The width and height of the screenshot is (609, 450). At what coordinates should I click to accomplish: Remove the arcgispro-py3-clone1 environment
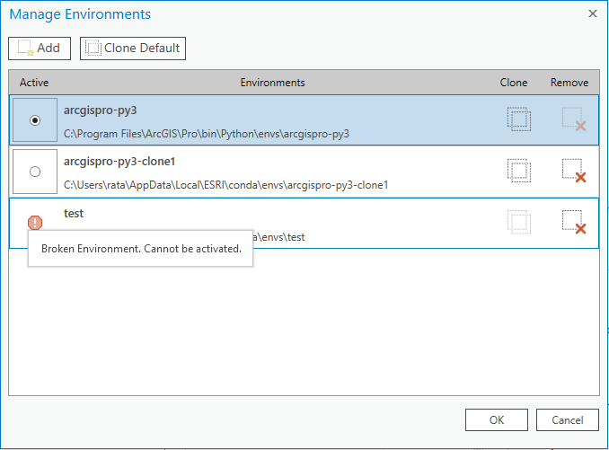(573, 171)
